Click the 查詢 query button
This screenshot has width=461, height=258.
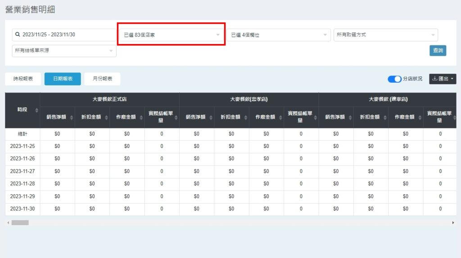(438, 51)
